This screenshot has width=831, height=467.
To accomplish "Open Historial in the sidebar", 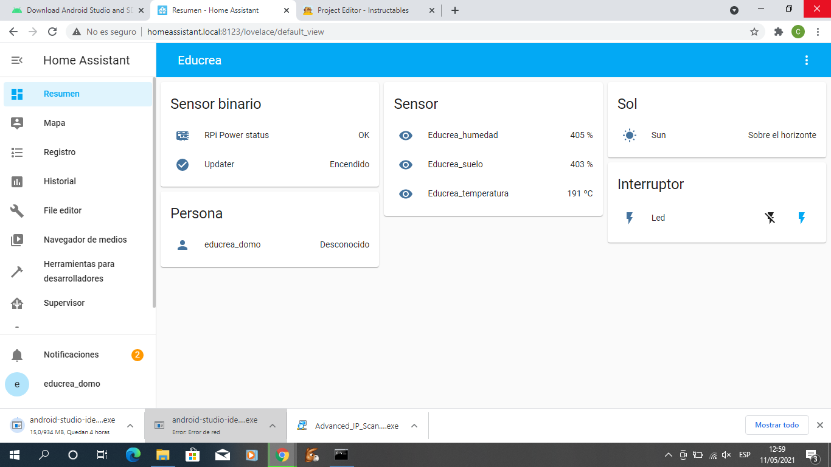I will [78, 181].
